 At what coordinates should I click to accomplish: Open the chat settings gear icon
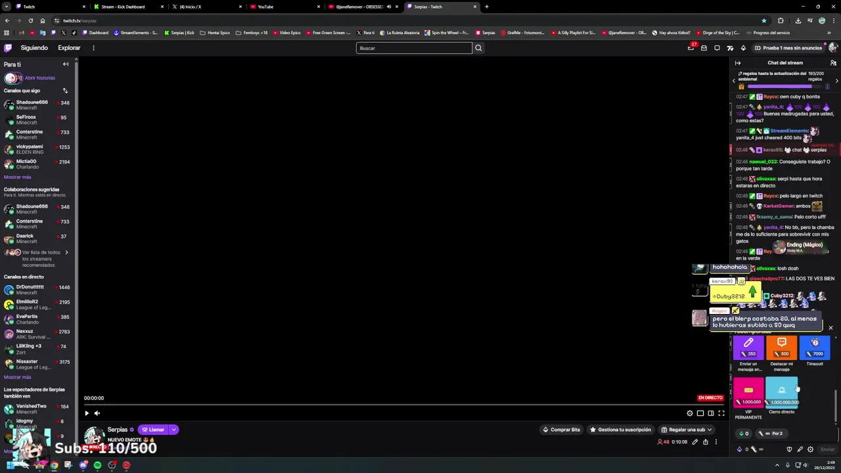(810, 449)
